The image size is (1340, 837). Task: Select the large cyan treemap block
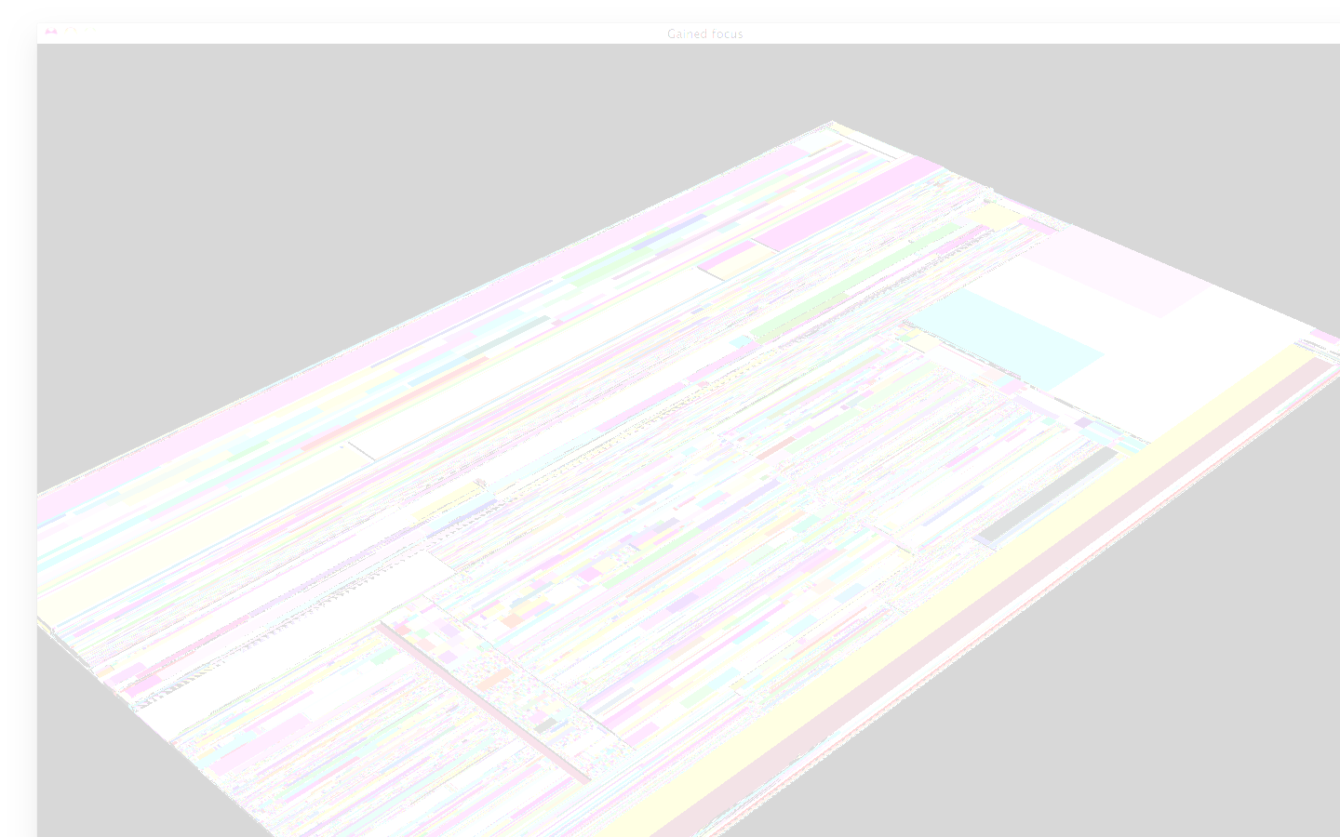point(1005,339)
